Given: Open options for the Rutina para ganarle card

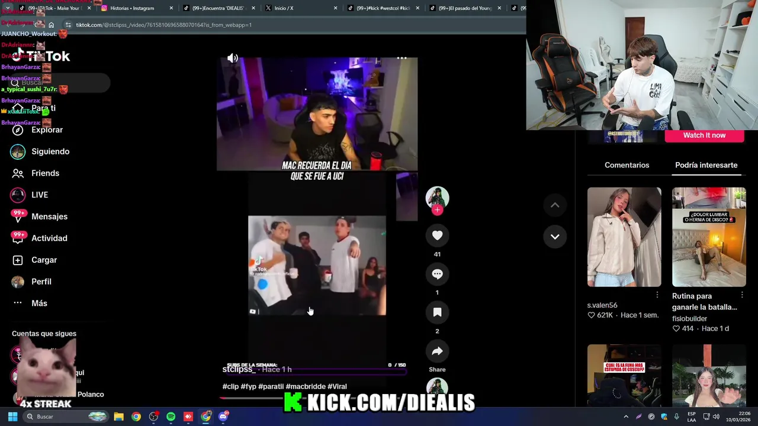Looking at the screenshot, I should pos(742,295).
